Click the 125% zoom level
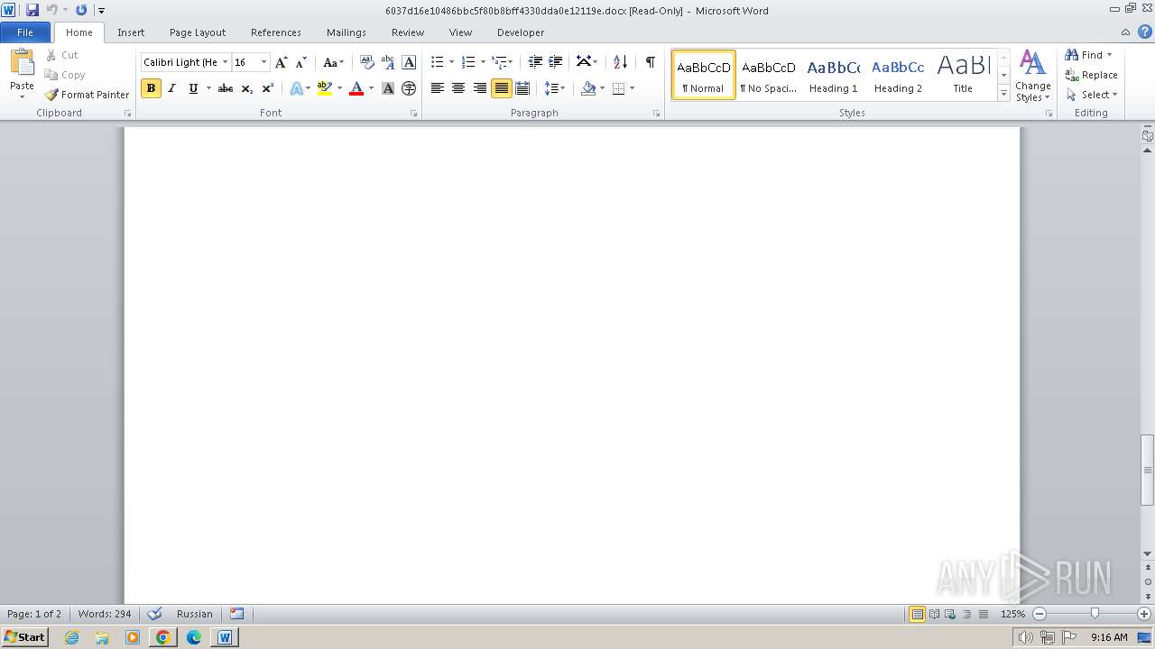The image size is (1155, 649). [1012, 614]
